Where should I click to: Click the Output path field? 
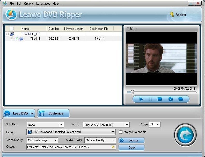coord(71,147)
